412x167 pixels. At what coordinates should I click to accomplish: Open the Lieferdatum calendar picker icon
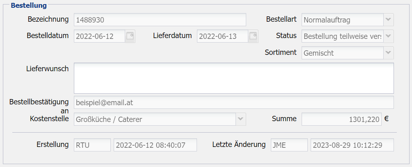[x=253, y=36]
